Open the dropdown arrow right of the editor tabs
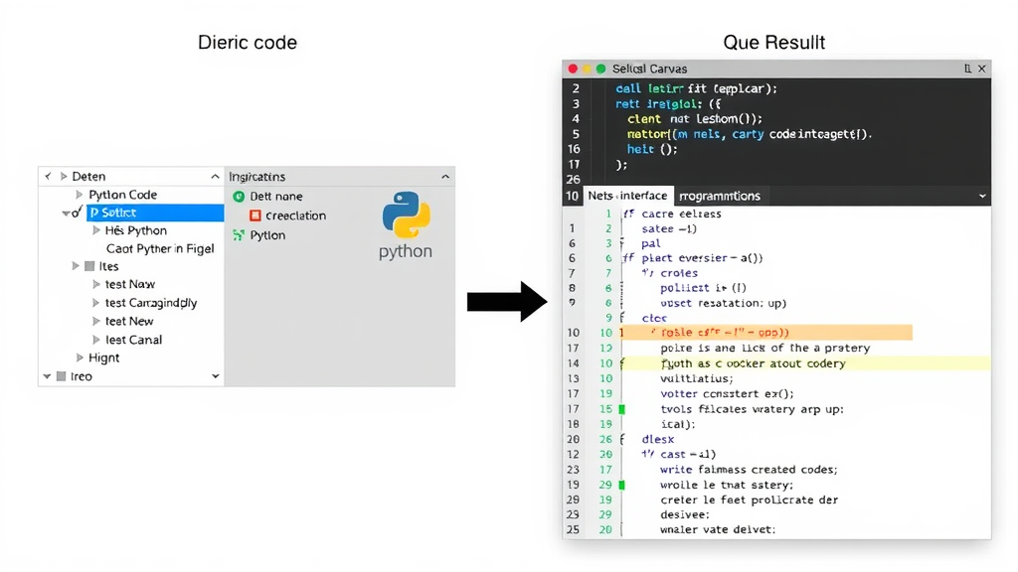 coord(982,197)
